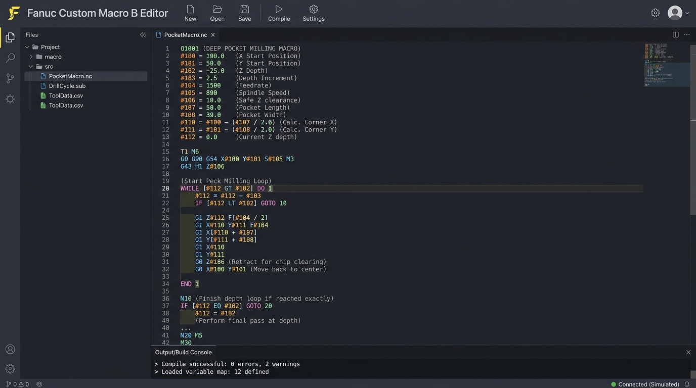Open the Manage gear icon in the sidebar
This screenshot has width=696, height=388.
pyautogui.click(x=10, y=369)
